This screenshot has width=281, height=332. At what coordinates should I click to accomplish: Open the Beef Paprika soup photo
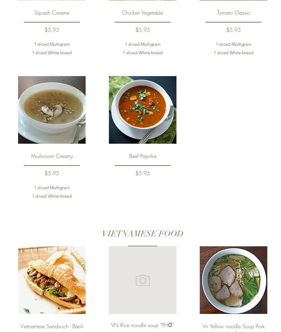143,110
